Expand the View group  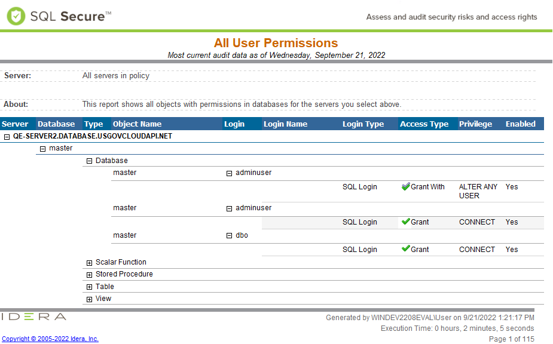[90, 299]
